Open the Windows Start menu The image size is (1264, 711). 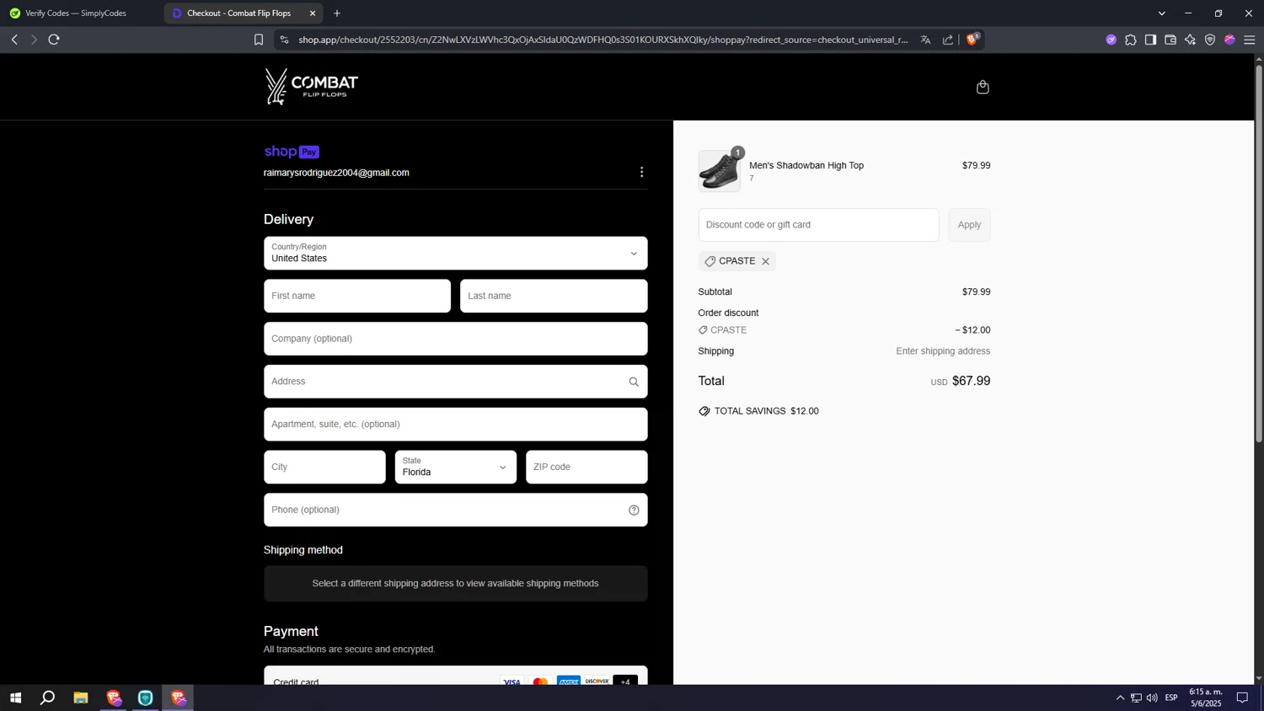point(15,698)
